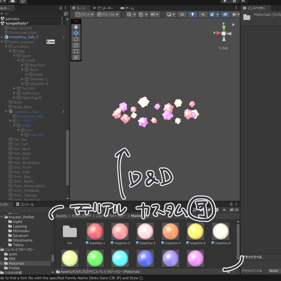Save search favorite star icon

coord(224,210)
